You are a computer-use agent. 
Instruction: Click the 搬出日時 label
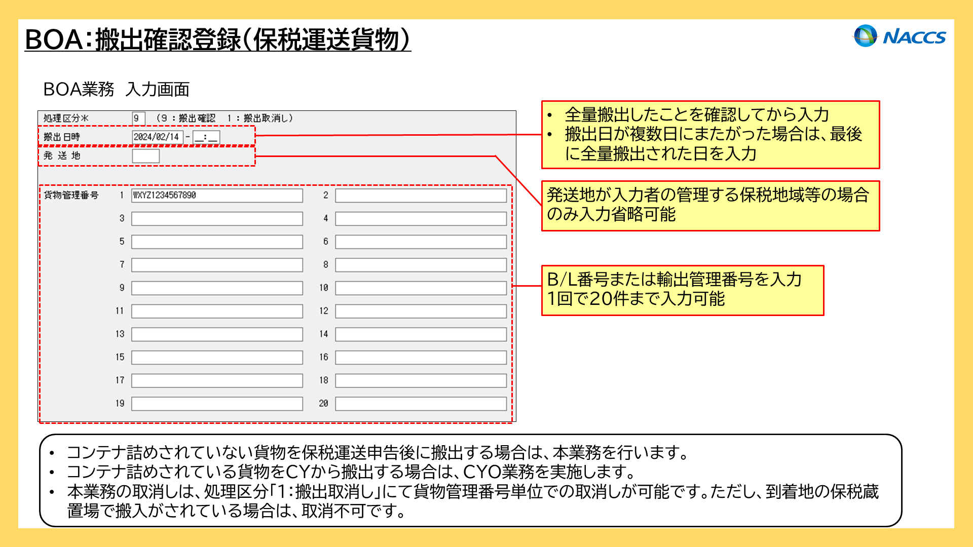(62, 137)
